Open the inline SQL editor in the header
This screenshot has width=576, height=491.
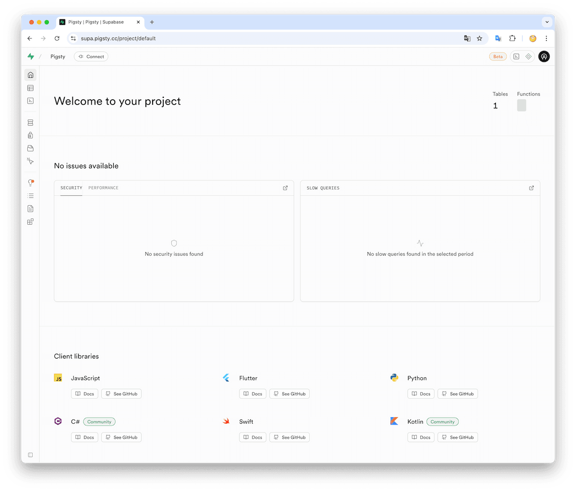coord(516,57)
